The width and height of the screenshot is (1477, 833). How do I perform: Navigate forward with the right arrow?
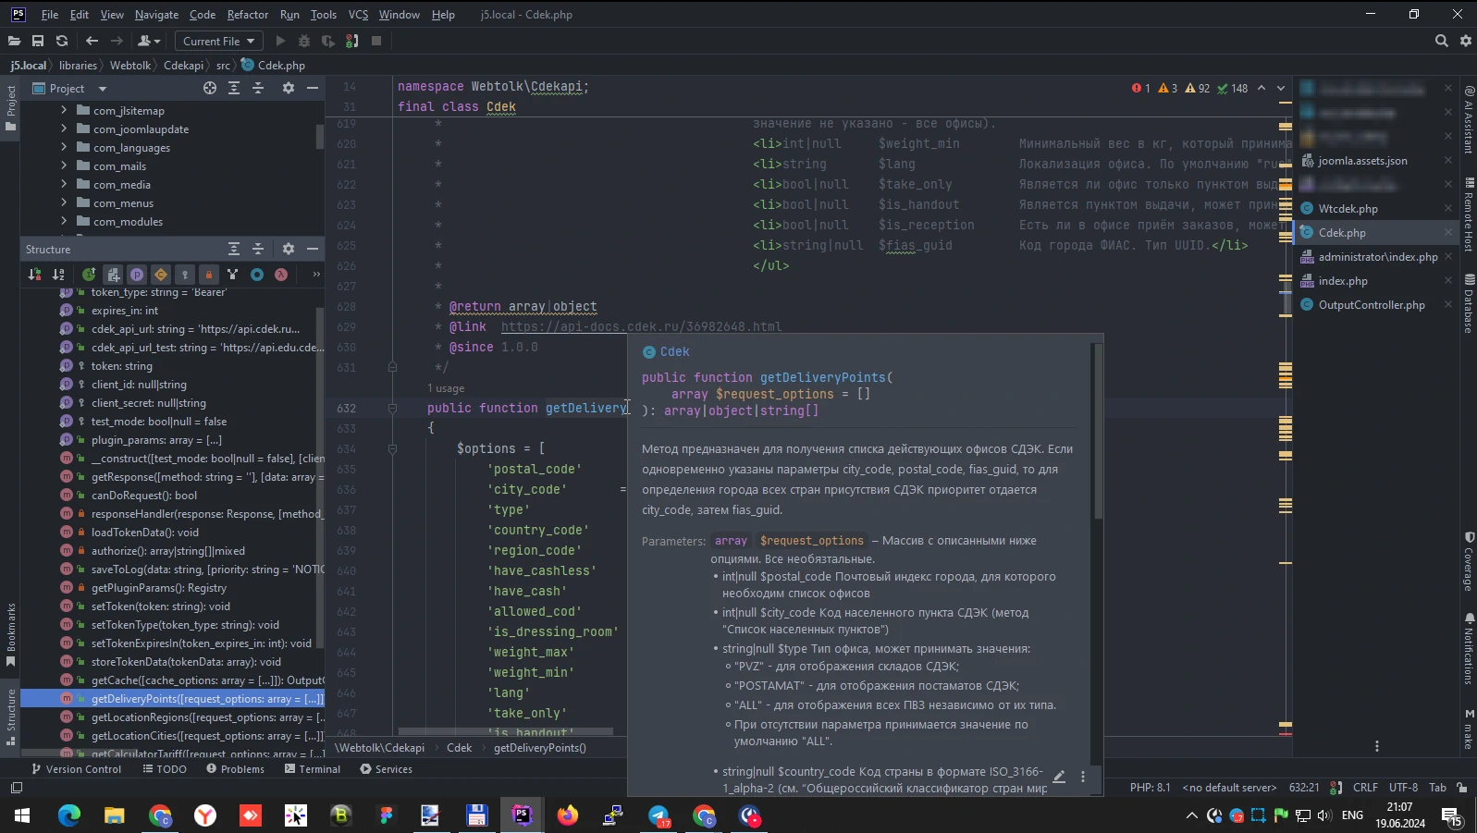[x=117, y=41]
